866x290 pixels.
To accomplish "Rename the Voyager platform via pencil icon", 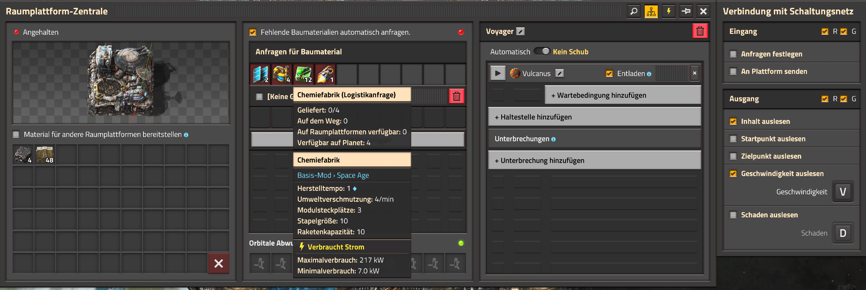I will pos(520,31).
